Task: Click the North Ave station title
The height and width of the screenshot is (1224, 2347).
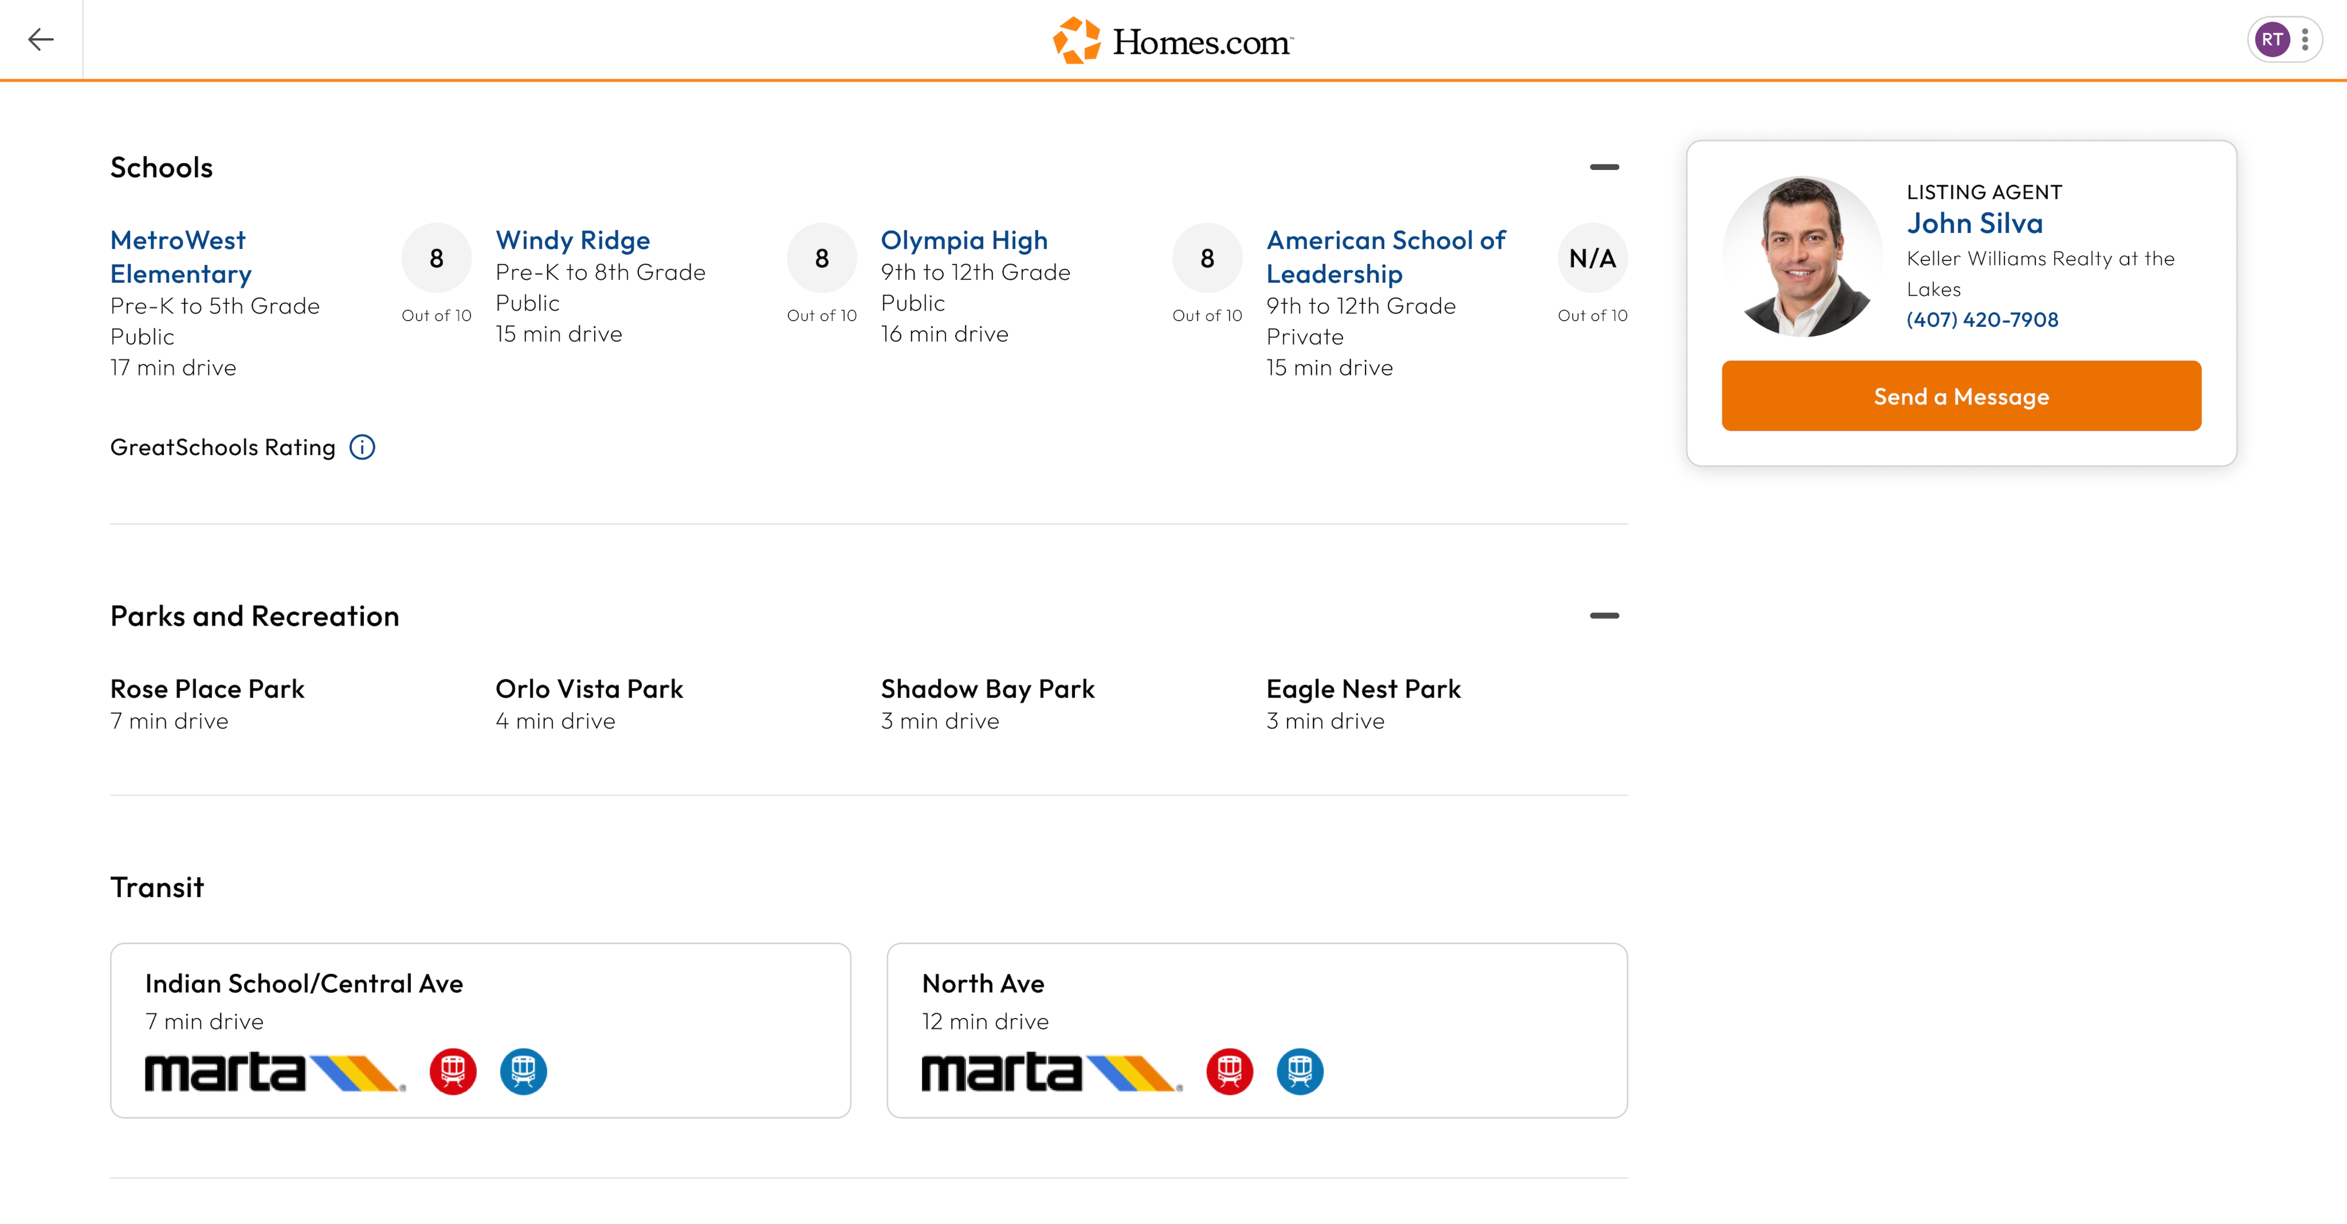Action: (983, 984)
